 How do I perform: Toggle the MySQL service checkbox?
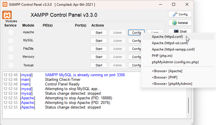click(x=11, y=41)
